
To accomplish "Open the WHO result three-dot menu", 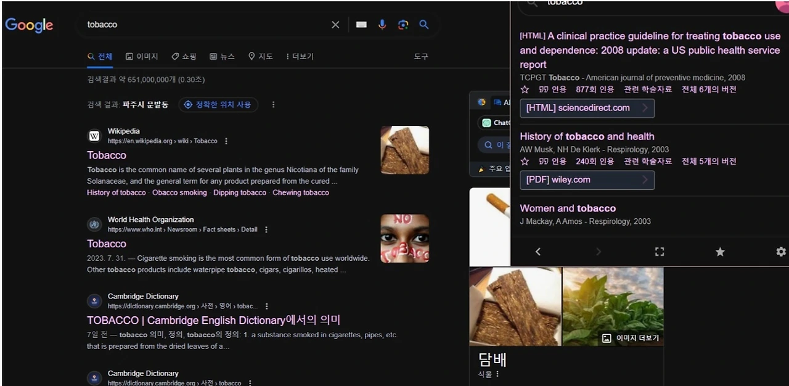I will pyautogui.click(x=266, y=229).
